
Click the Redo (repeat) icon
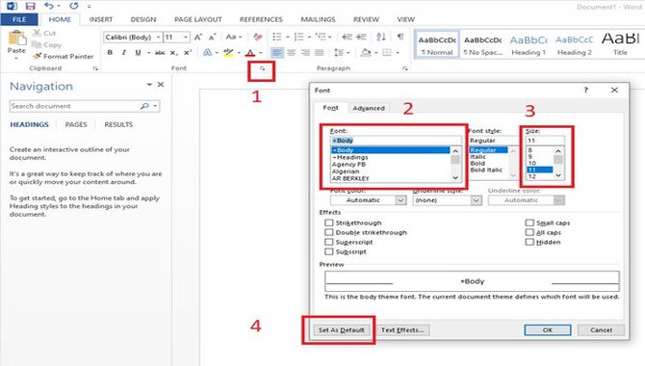(x=73, y=6)
